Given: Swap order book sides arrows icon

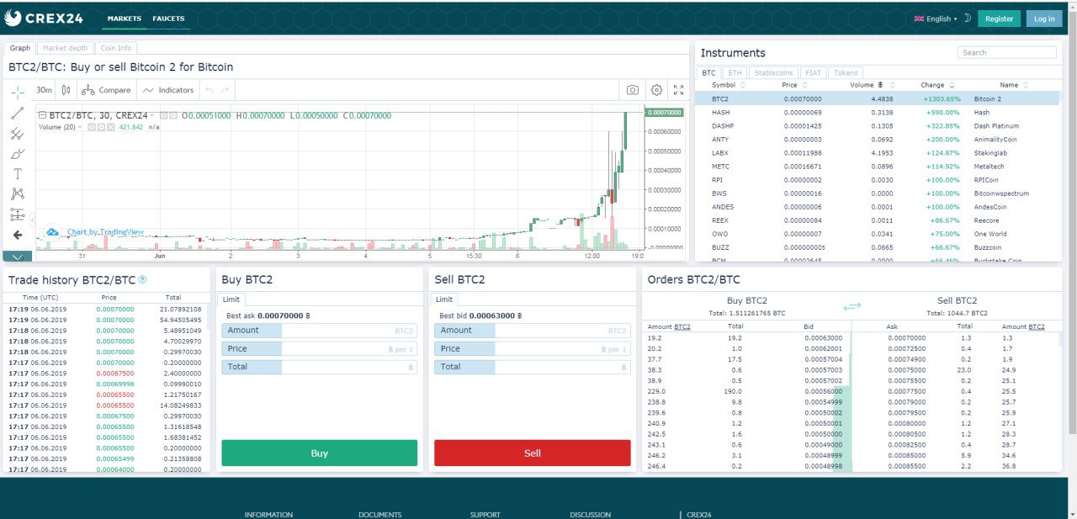Looking at the screenshot, I should click(852, 306).
